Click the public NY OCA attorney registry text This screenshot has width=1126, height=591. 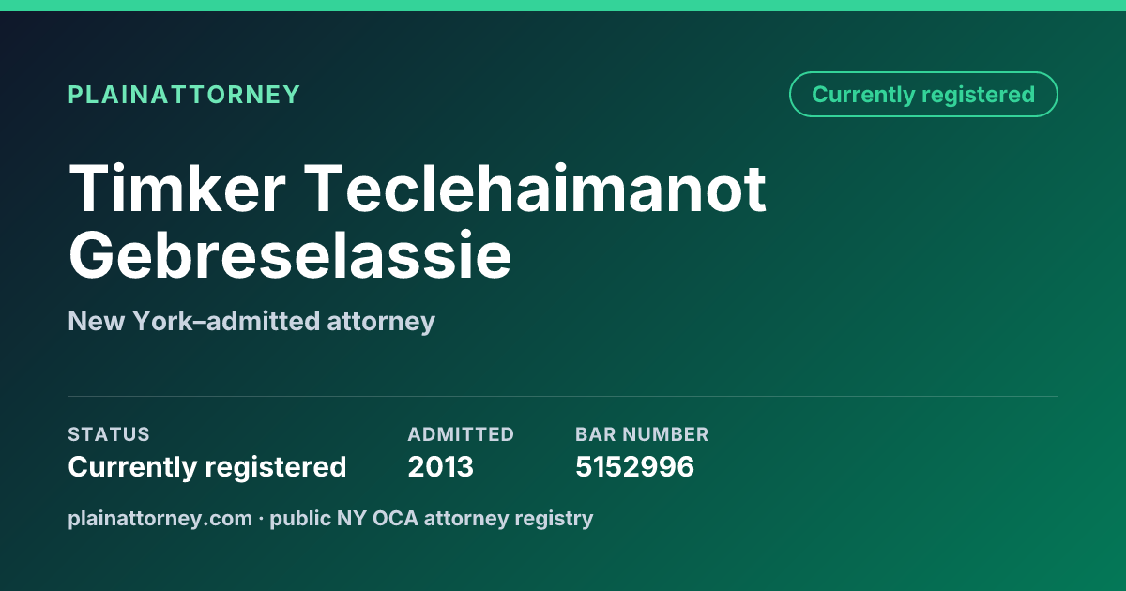point(432,519)
